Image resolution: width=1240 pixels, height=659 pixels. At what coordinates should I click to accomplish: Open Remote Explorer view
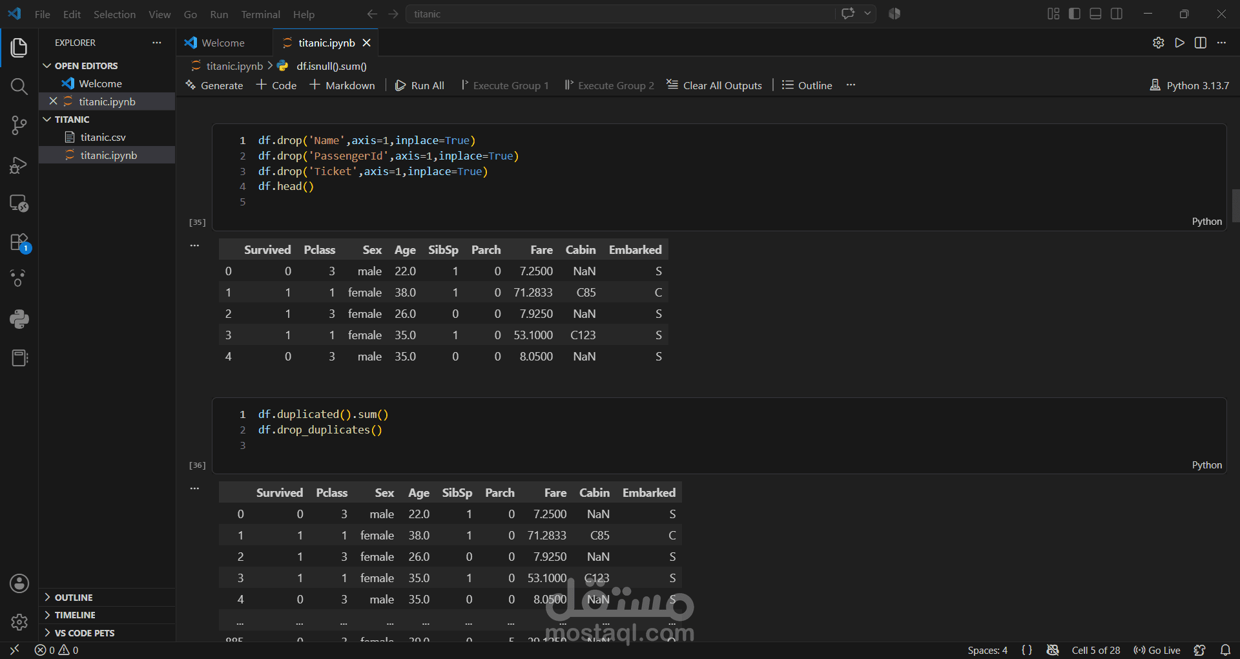(x=19, y=204)
